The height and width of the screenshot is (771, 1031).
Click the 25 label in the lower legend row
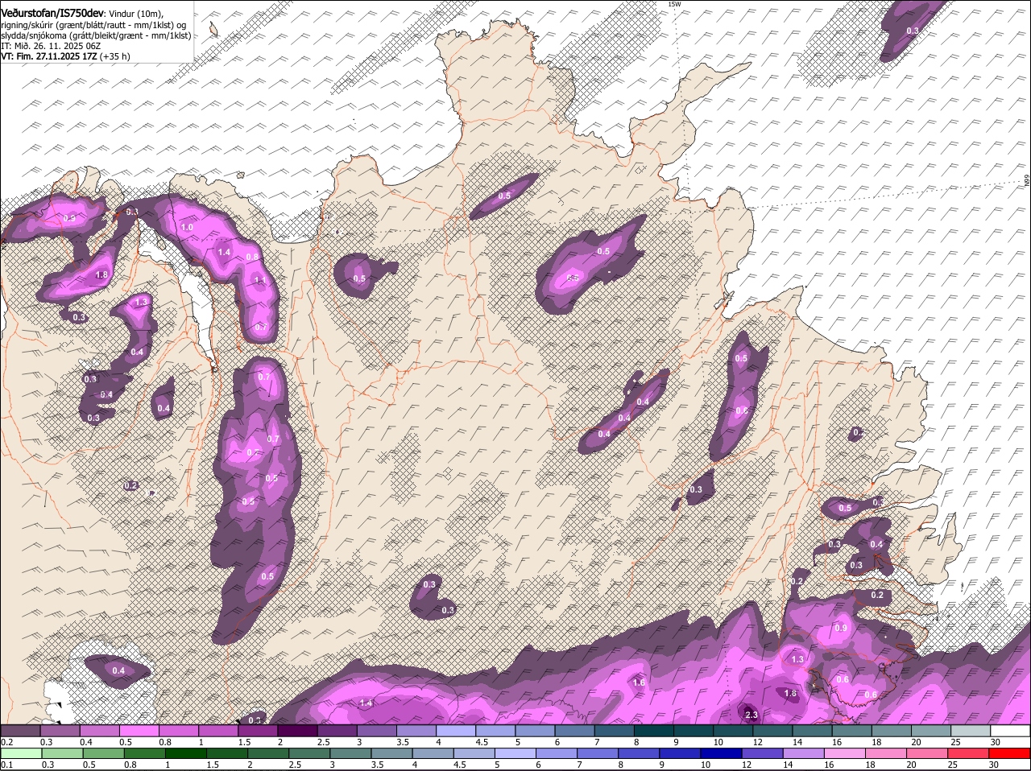pyautogui.click(x=952, y=765)
